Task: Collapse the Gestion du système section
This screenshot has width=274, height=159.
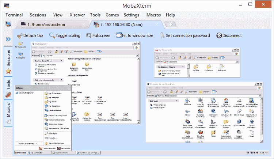Action: tap(61, 61)
